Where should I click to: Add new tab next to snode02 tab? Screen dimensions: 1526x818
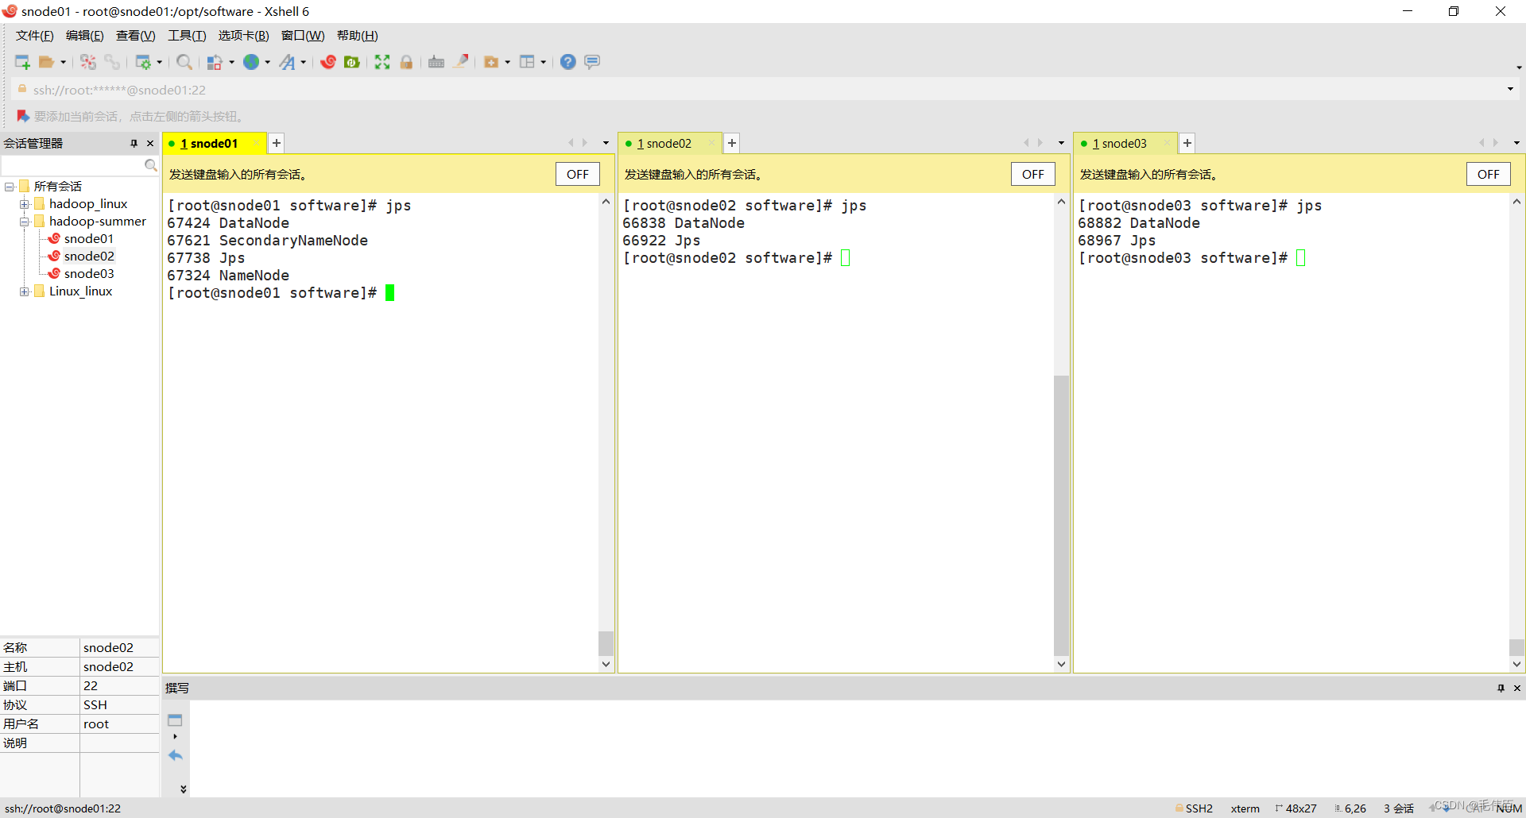tap(732, 143)
